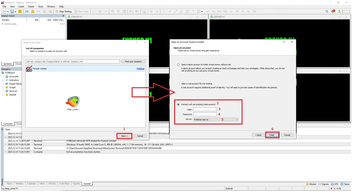The width and height of the screenshot is (353, 193).
Task: Click the Password input field
Action: pos(205,114)
